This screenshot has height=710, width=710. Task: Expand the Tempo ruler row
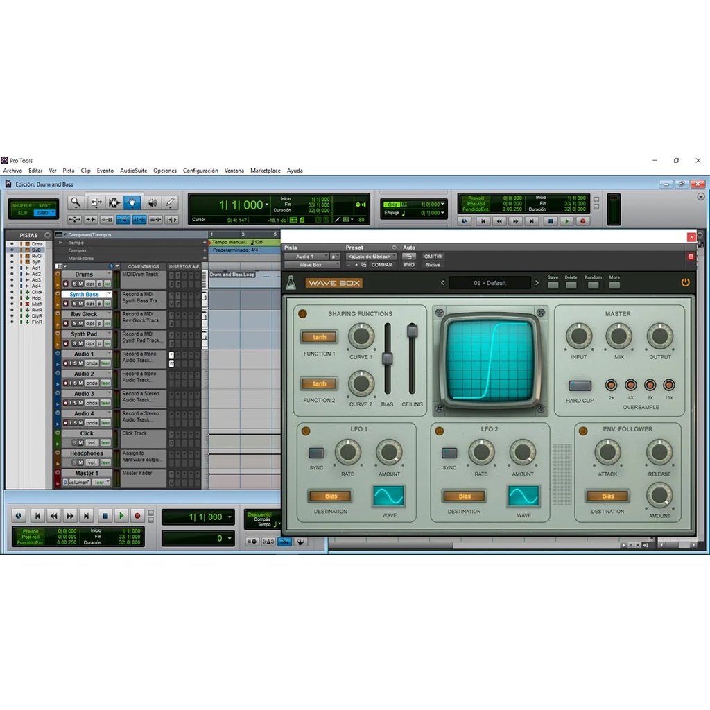coord(60,243)
